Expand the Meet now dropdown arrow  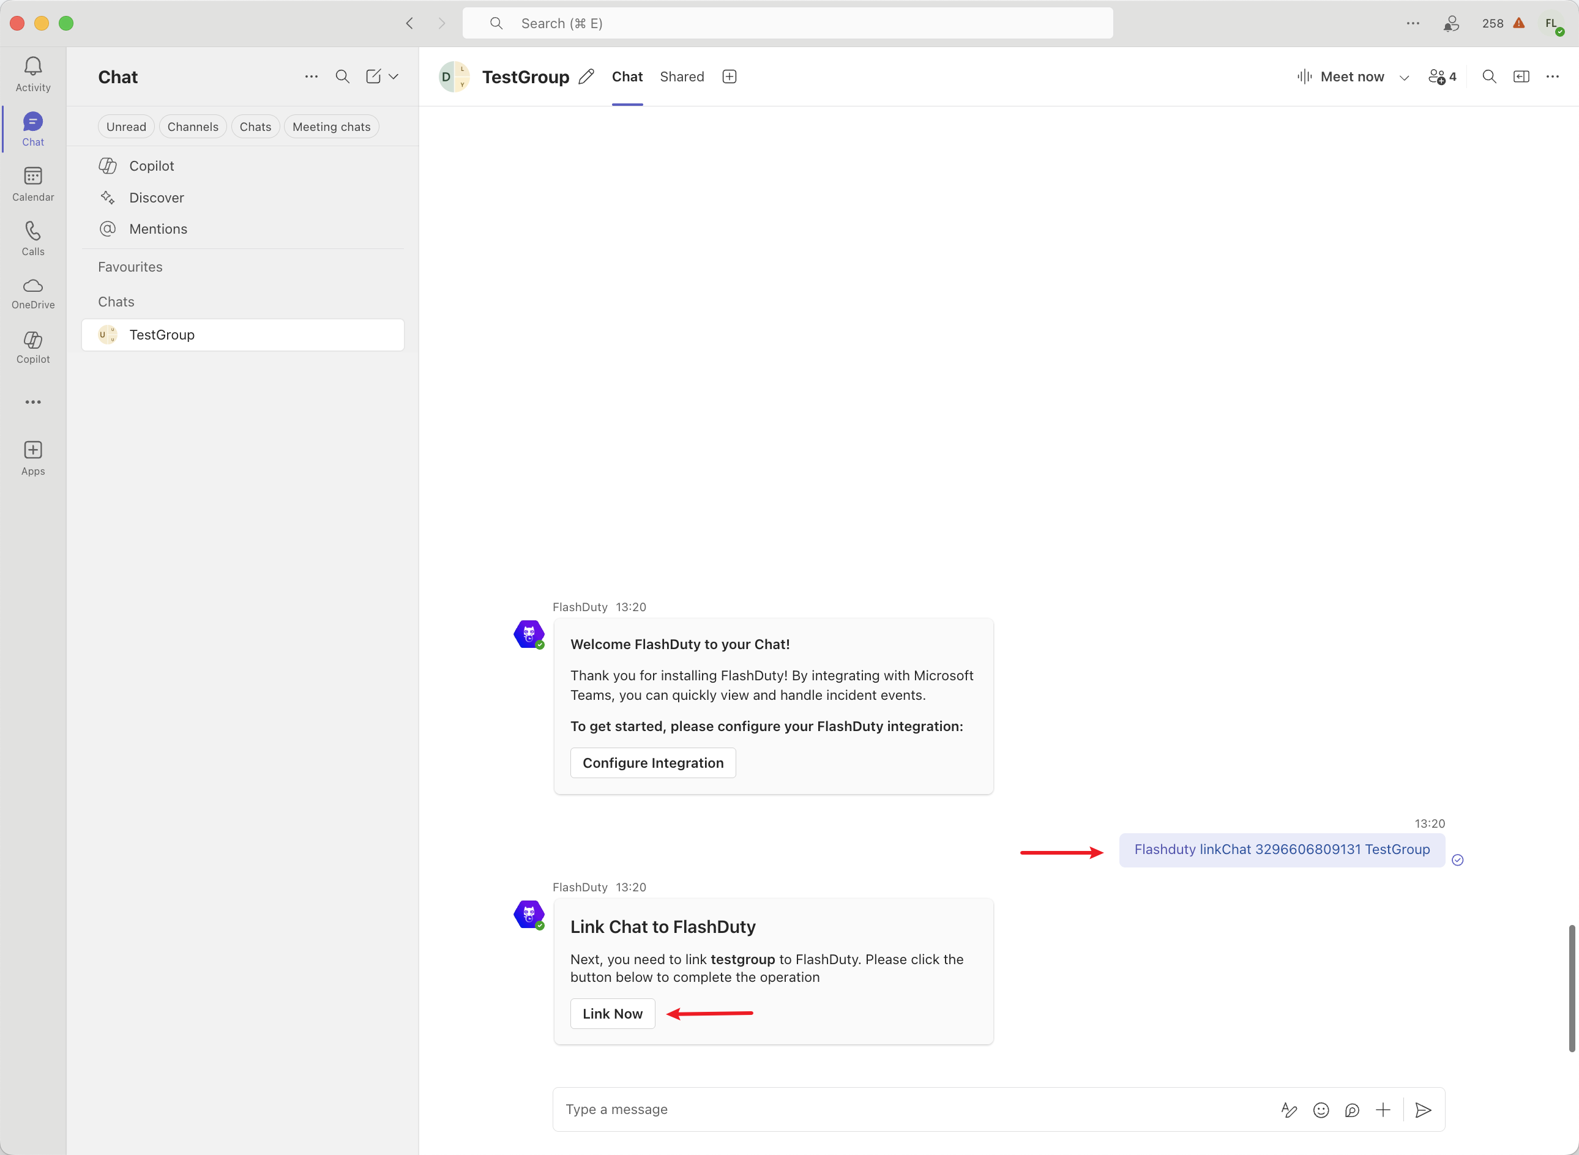click(x=1404, y=77)
